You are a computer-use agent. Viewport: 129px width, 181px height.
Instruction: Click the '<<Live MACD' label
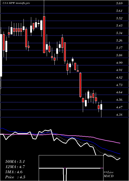(109, 174)
